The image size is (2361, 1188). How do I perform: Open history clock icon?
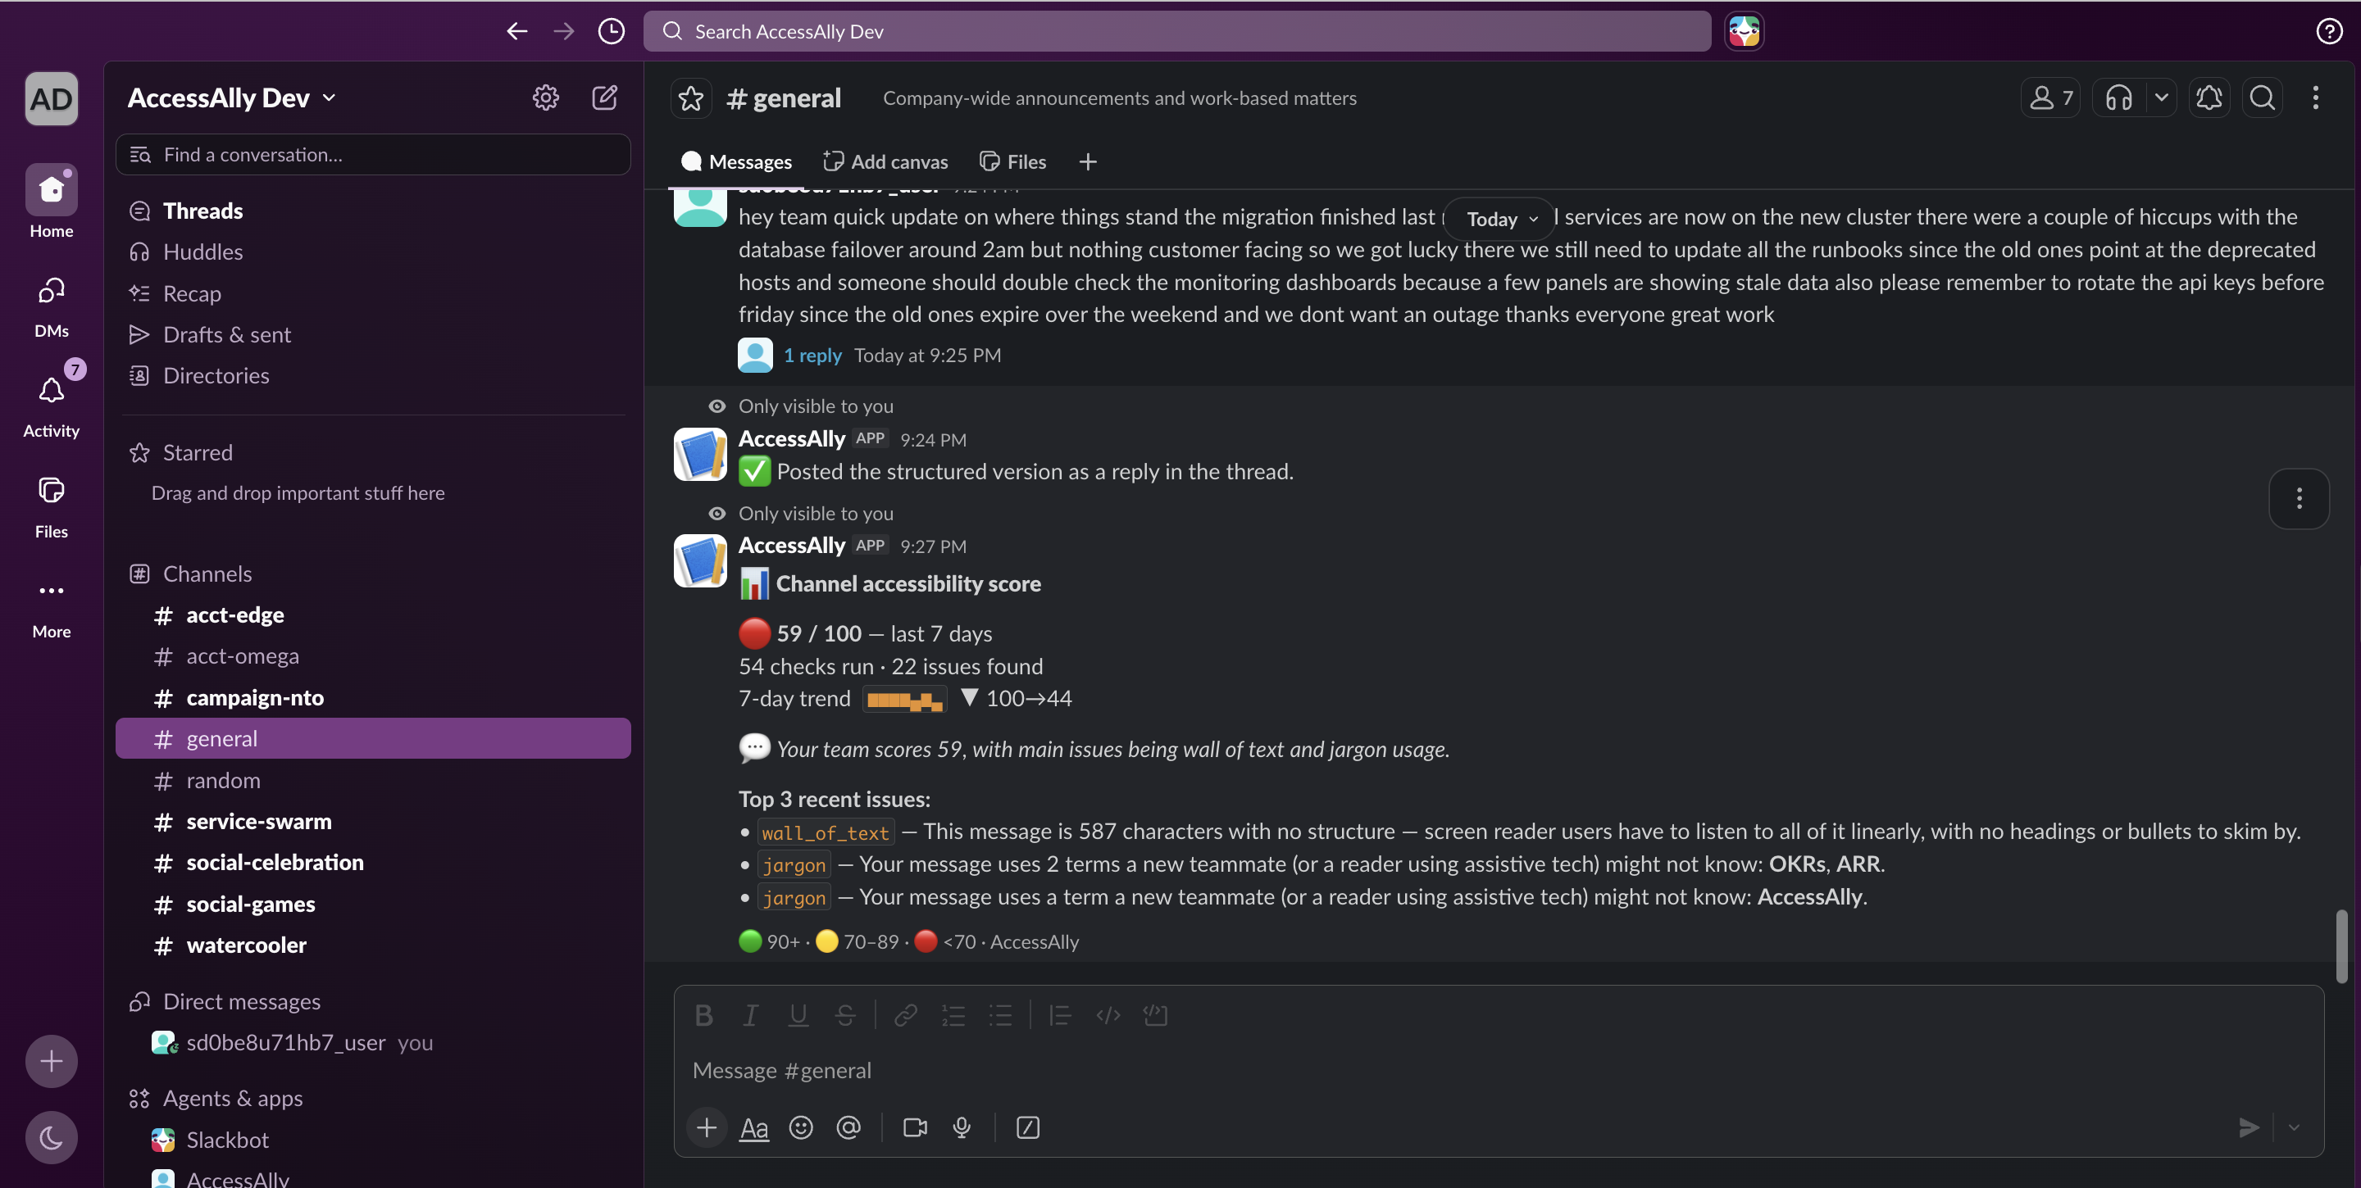click(x=611, y=31)
